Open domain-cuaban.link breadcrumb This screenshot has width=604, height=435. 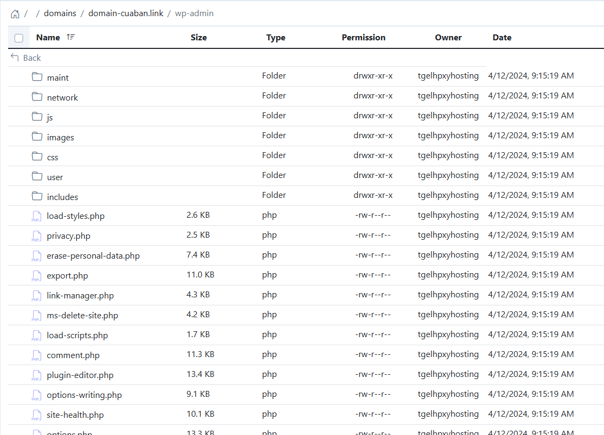coord(126,13)
